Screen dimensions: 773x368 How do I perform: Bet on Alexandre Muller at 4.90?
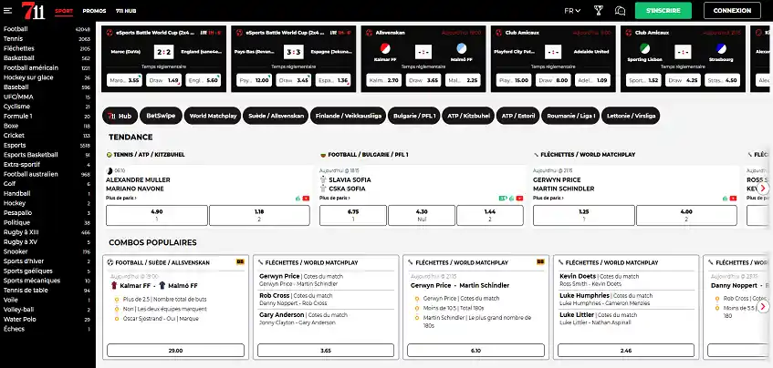157,216
